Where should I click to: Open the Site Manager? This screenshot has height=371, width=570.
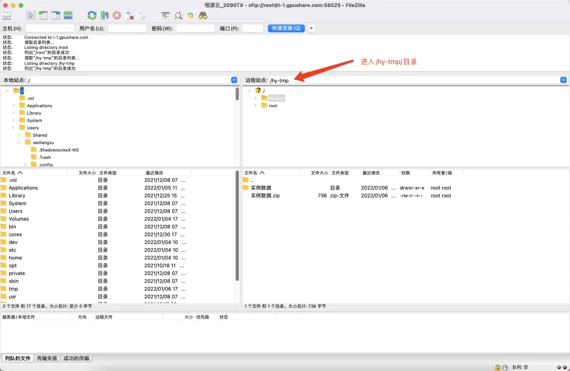point(7,15)
